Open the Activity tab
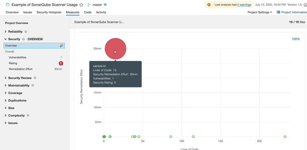 click(101, 12)
